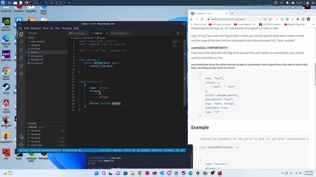
Task: Click the VS Code icon on the taskbar
Action: [x=161, y=173]
